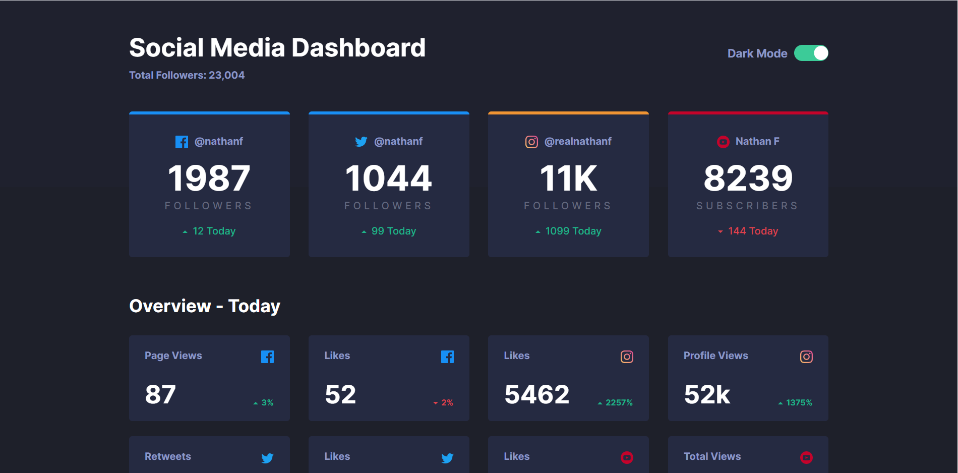958x473 pixels.
Task: Click the 52k profile views value
Action: [707, 394]
